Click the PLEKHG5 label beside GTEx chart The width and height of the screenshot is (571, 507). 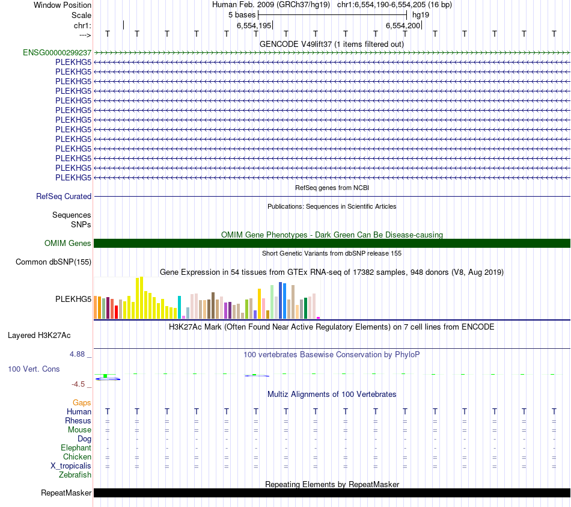(x=73, y=299)
